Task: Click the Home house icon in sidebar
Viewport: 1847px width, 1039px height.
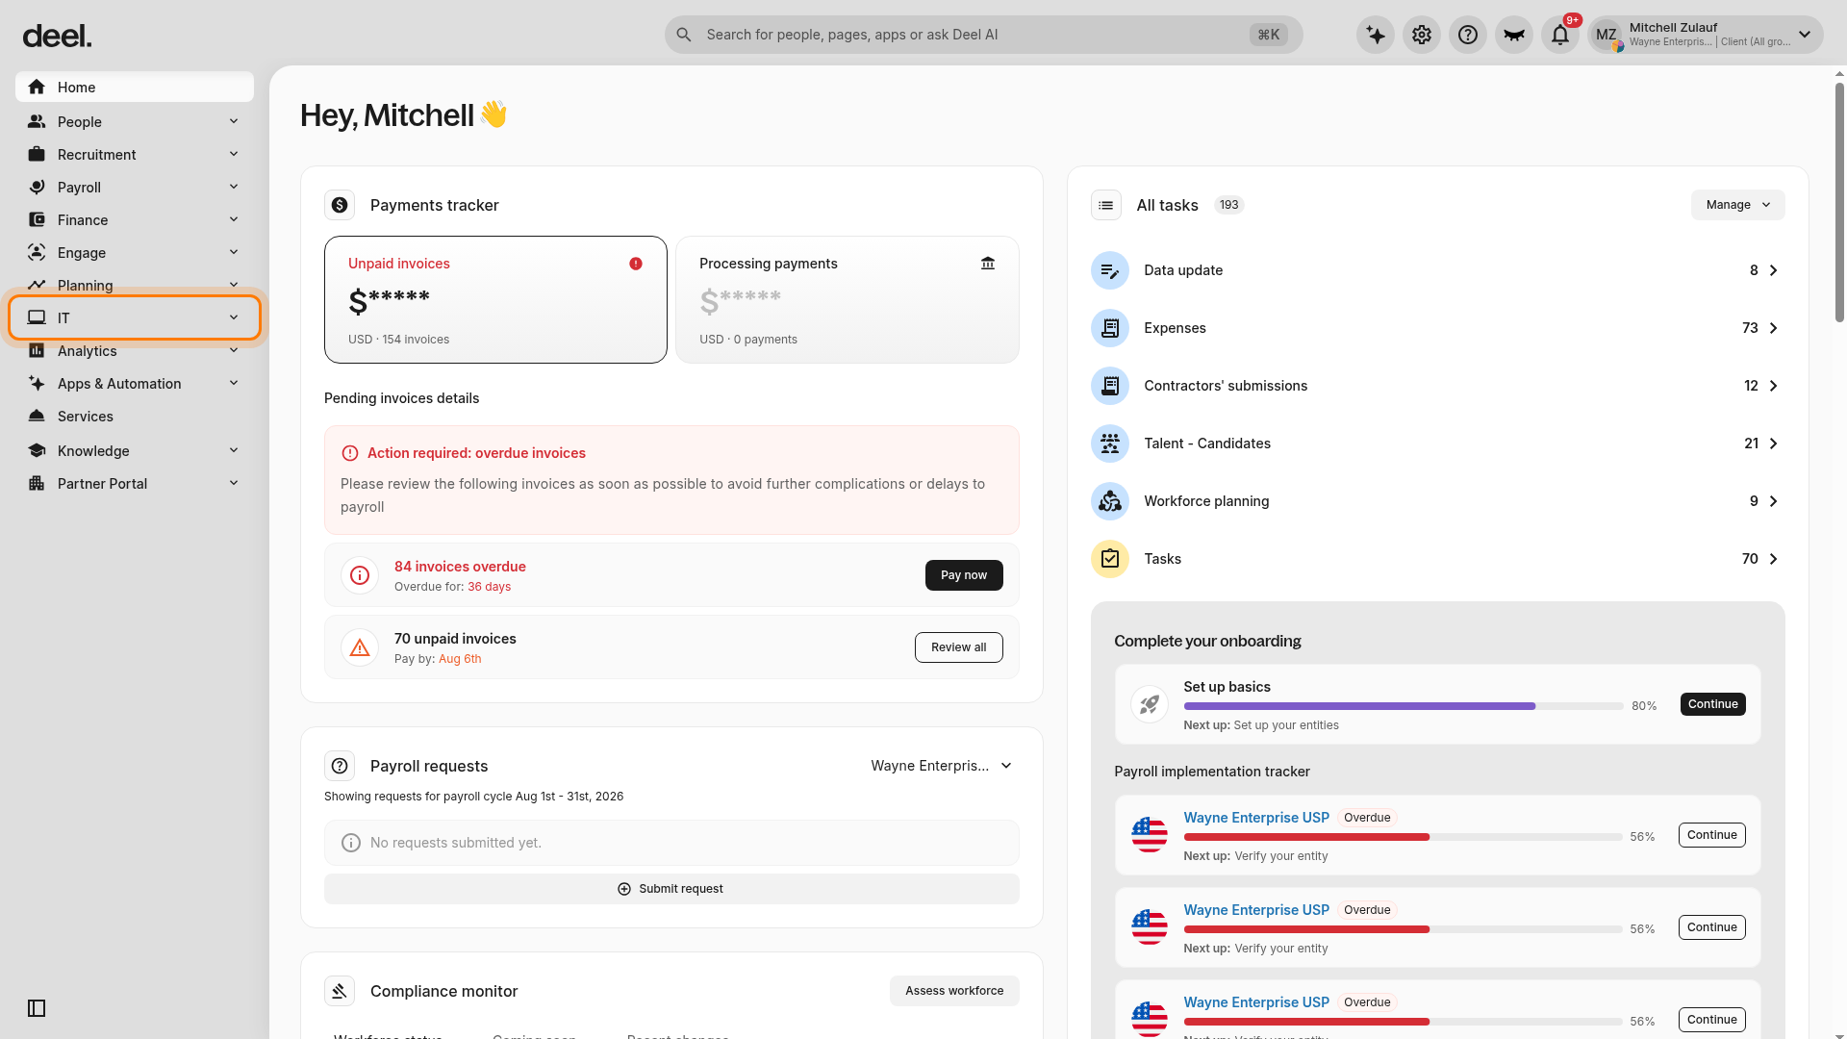Action: coord(37,87)
